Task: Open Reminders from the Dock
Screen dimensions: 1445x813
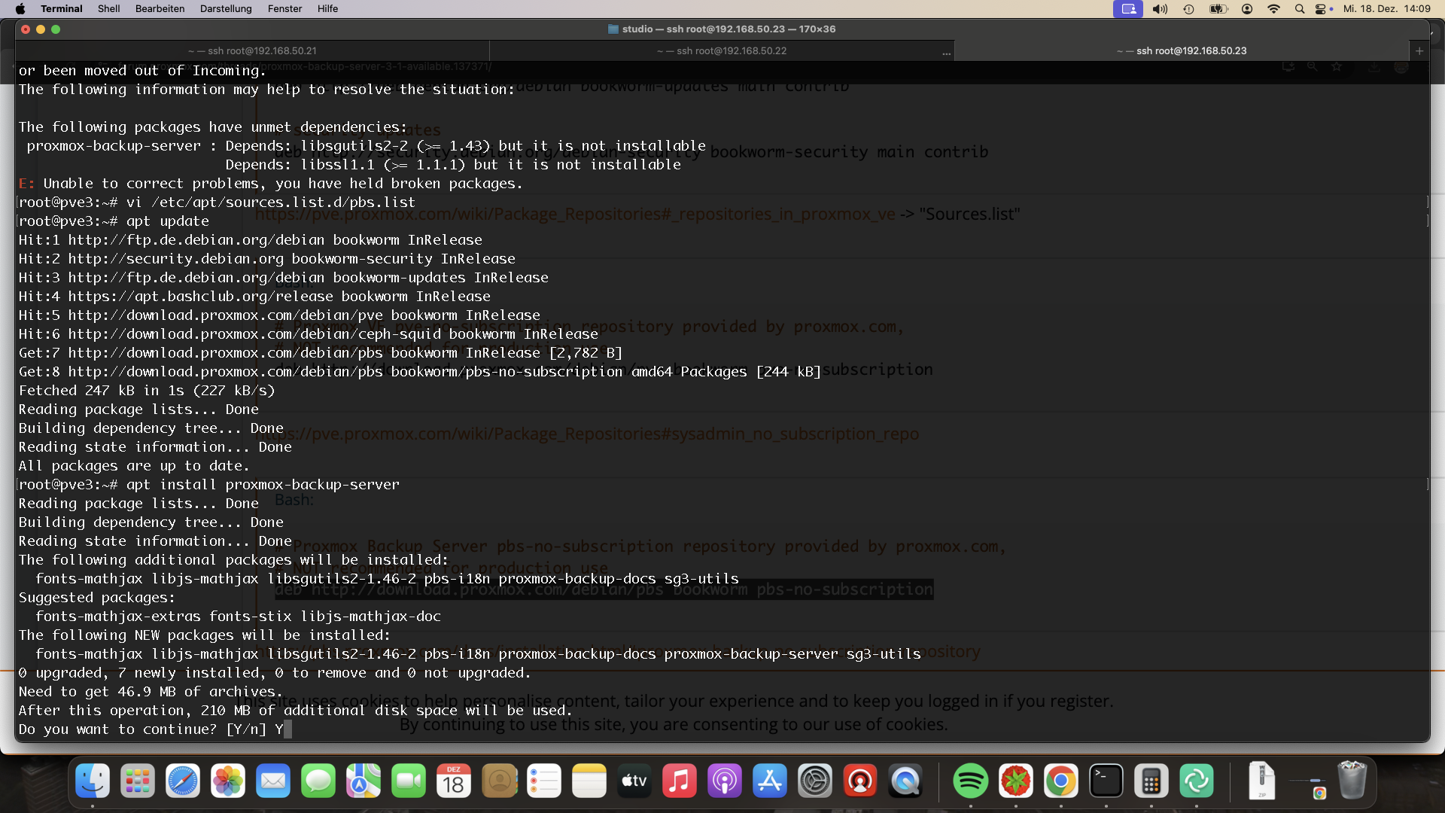Action: pos(544,781)
